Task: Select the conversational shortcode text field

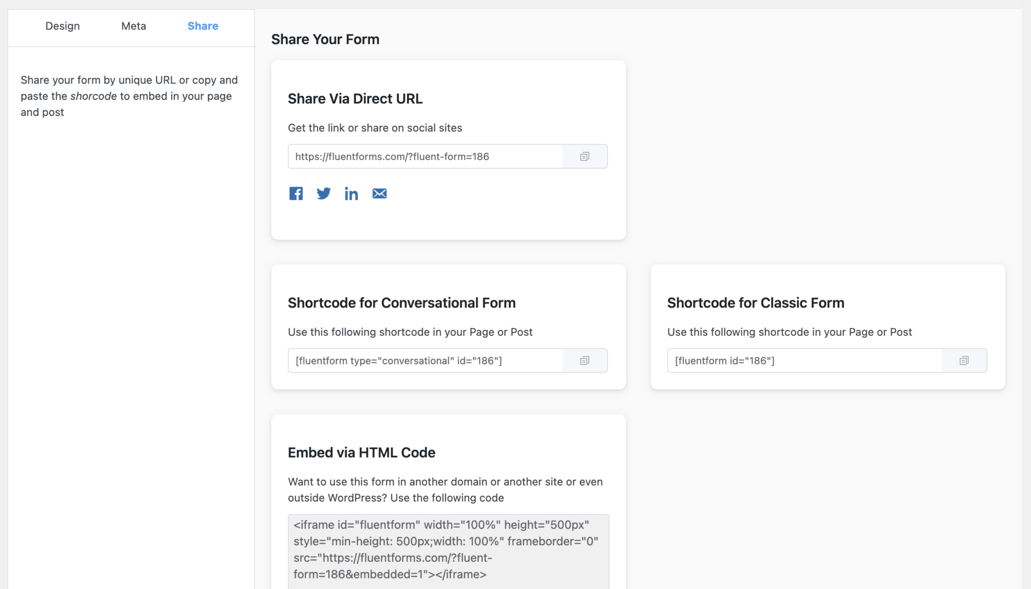Action: tap(425, 360)
